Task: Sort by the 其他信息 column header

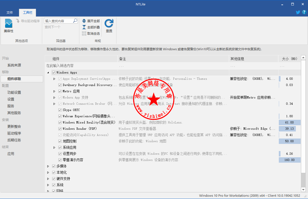Action: tap(253, 59)
